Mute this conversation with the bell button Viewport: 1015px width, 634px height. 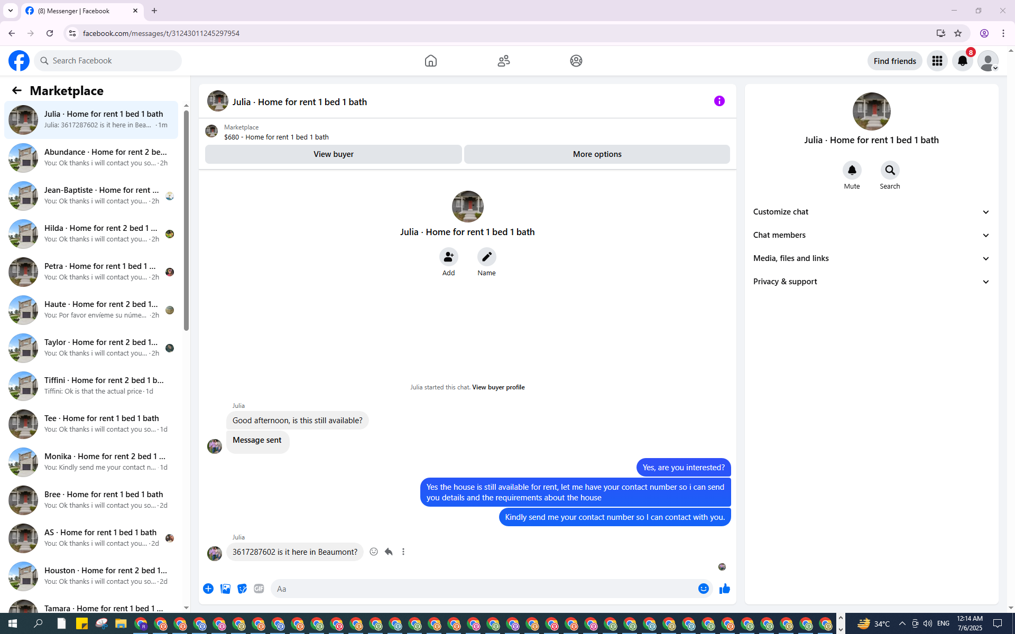coord(852,170)
